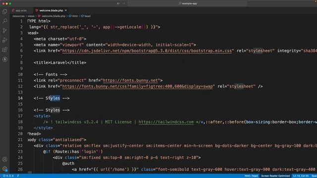Click the lightning bolt icon in the activity bar
The height and width of the screenshot is (178, 317).
(4, 59)
